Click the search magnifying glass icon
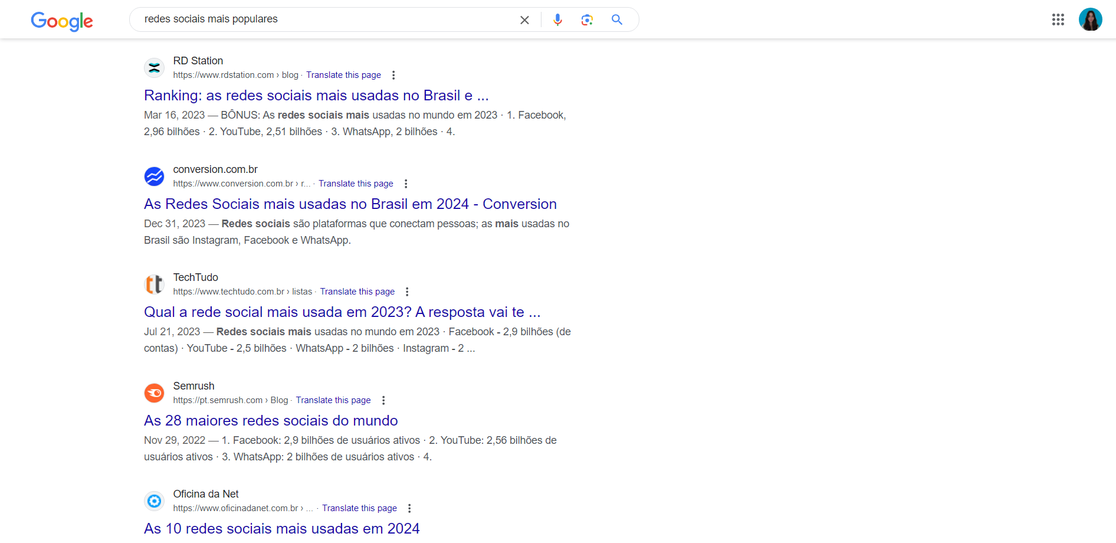Screen dimensions: 1116x543 coord(617,19)
